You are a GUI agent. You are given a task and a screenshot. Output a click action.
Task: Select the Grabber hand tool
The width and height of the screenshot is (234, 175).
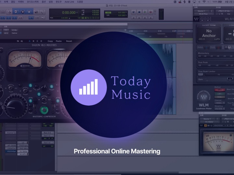pyautogui.click(x=29, y=12)
